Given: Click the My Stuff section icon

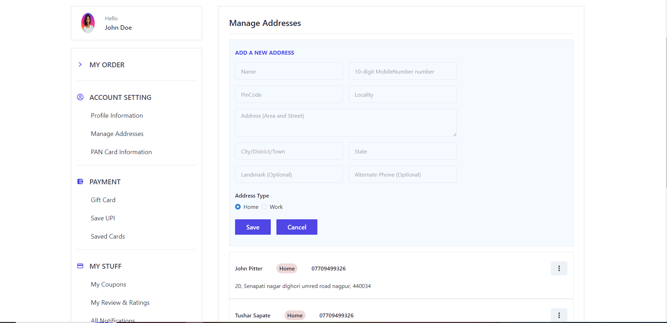Looking at the screenshot, I should [80, 266].
